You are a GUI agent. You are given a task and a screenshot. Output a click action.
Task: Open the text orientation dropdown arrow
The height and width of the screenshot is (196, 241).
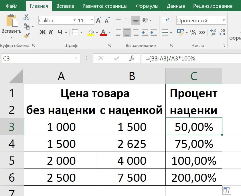(151, 20)
